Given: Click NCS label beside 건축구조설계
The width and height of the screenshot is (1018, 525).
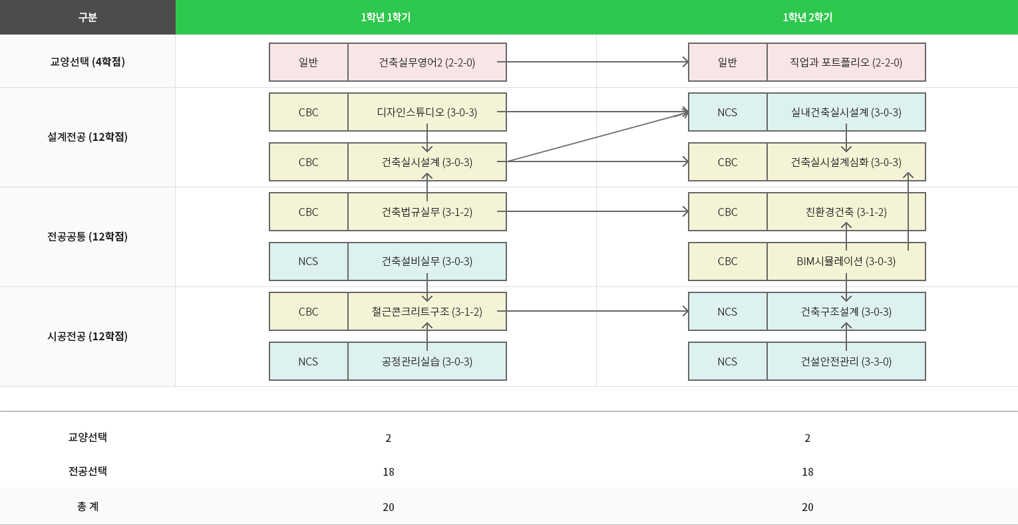Looking at the screenshot, I should click(728, 312).
